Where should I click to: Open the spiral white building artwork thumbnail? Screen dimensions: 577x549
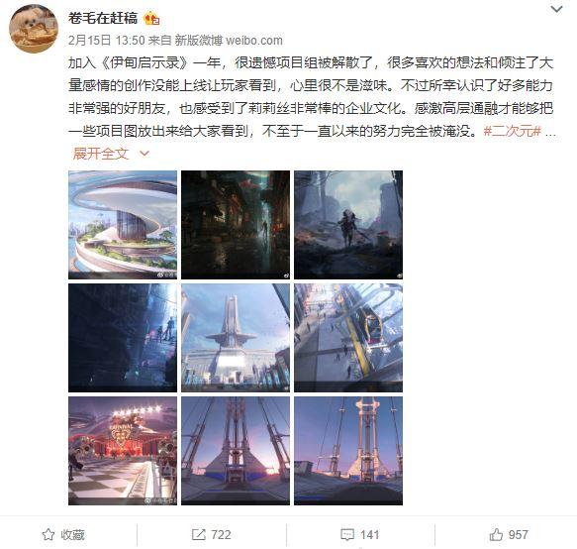(x=123, y=225)
